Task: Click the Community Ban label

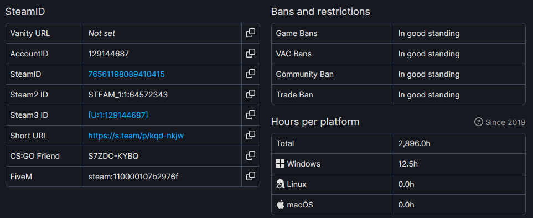Action: click(304, 74)
